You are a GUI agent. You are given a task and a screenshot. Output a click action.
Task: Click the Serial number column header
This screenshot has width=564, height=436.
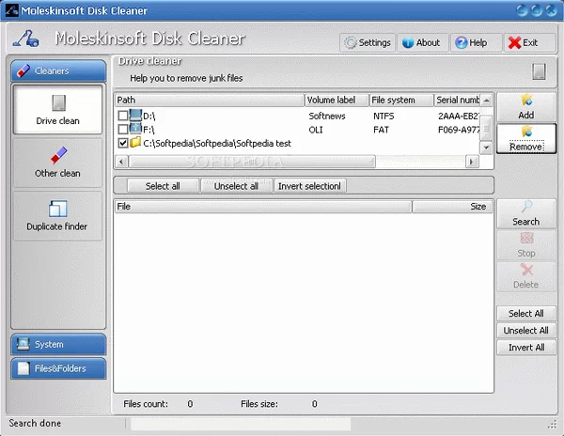click(457, 100)
